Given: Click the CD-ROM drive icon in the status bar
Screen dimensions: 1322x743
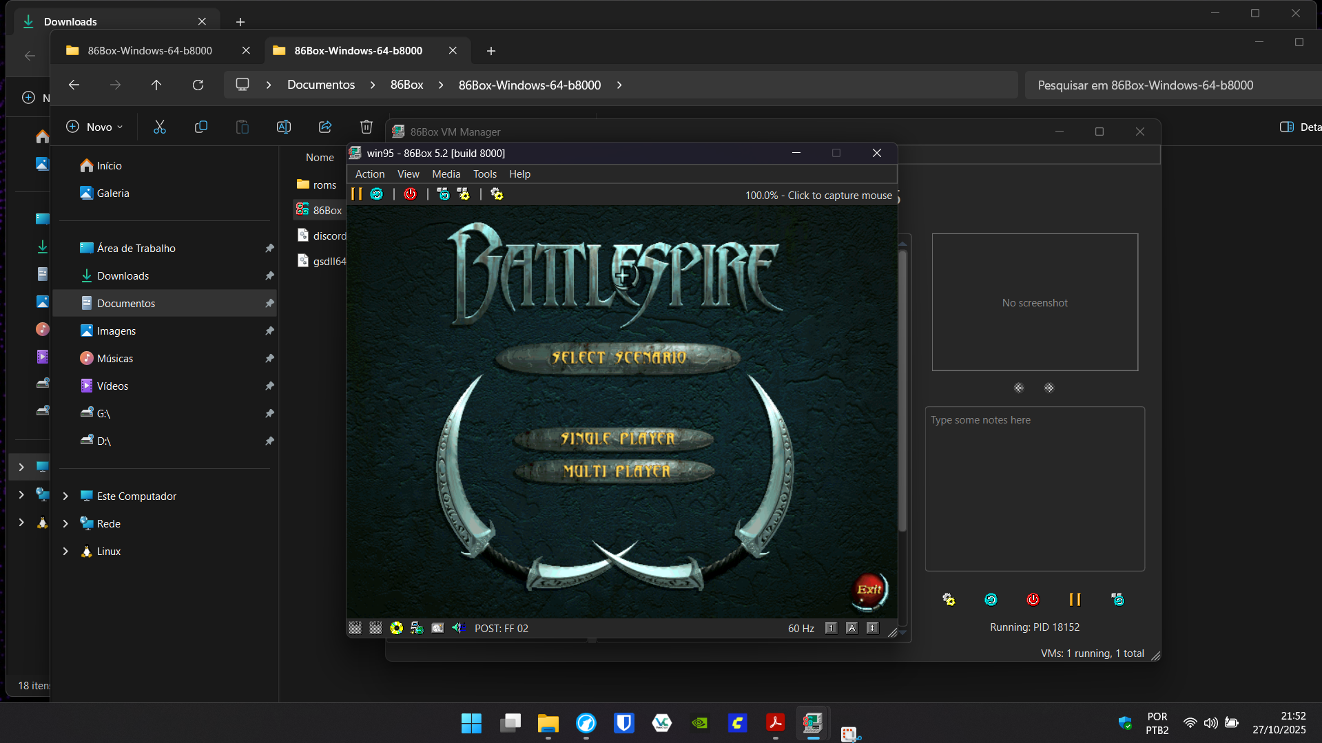Looking at the screenshot, I should click(x=396, y=628).
